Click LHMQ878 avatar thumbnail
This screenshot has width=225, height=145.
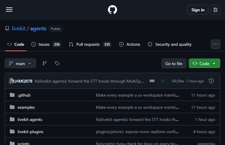tap(11, 81)
